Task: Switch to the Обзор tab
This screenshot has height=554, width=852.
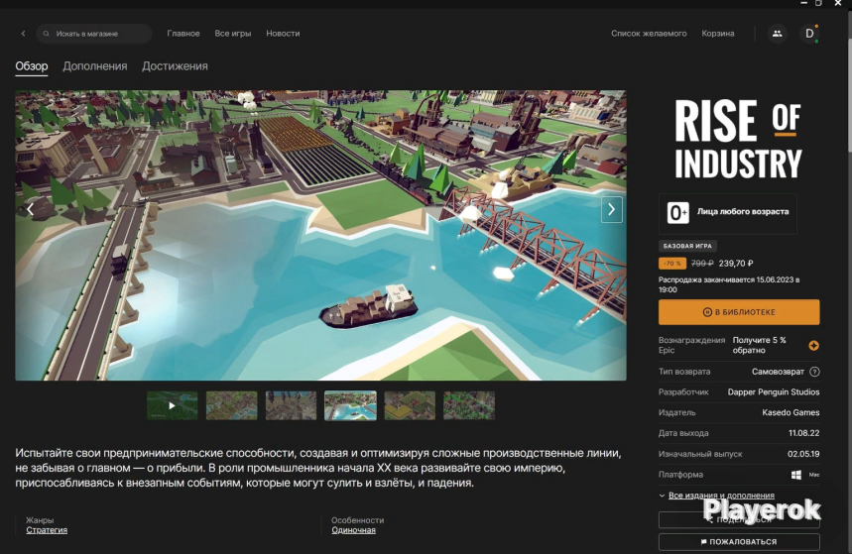Action: click(32, 66)
